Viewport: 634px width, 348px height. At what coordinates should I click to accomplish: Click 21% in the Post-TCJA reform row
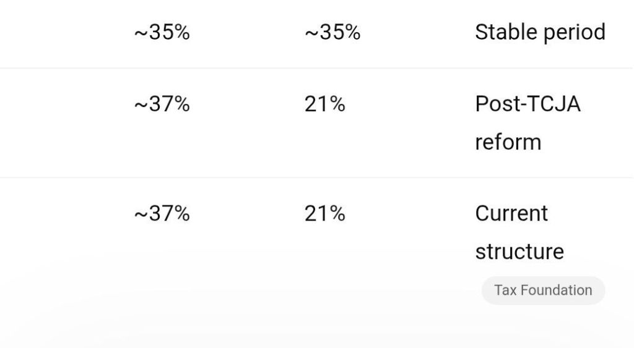coord(324,104)
